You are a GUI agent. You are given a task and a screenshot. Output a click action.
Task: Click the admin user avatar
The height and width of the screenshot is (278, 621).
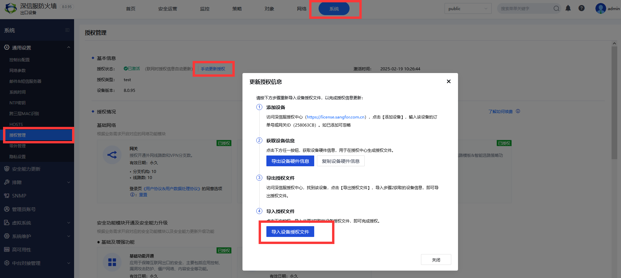(x=600, y=8)
